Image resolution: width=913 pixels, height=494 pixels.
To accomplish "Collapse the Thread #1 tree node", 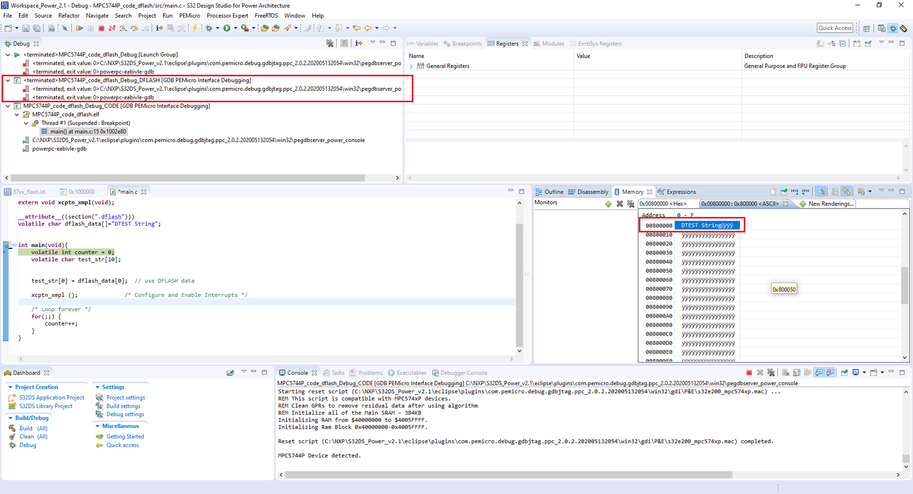I will point(26,123).
